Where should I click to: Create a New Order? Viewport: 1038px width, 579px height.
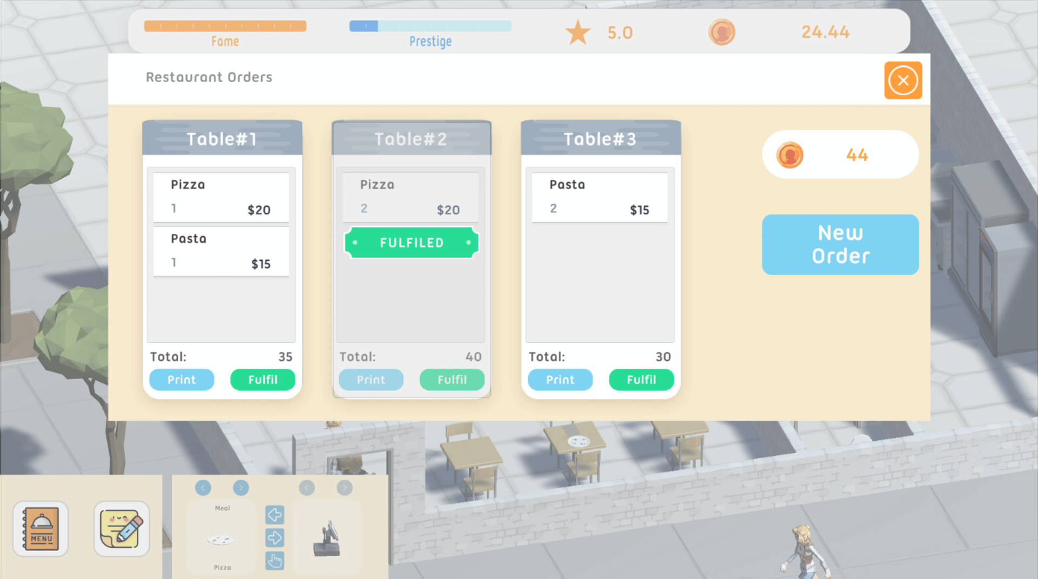pos(840,244)
